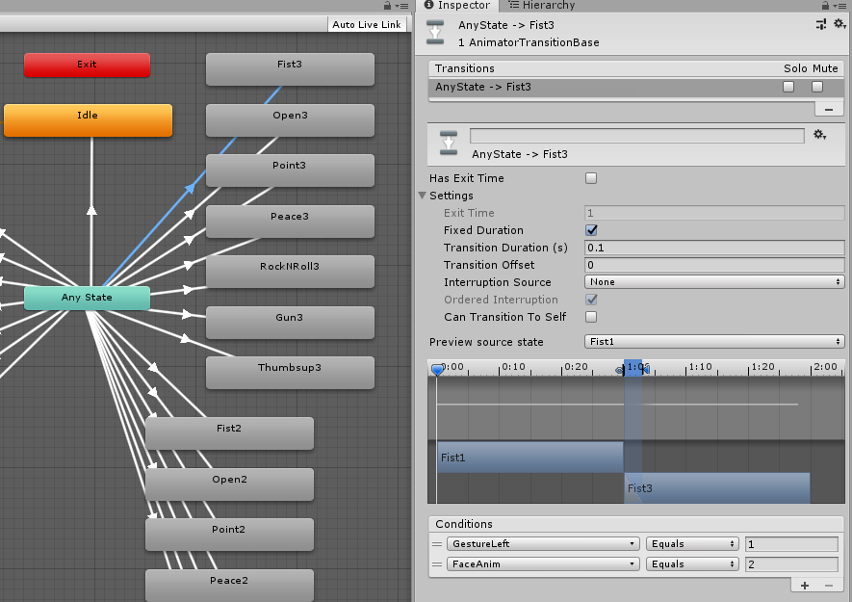Image resolution: width=852 pixels, height=602 pixels.
Task: Enable the Solo checkbox for AnyState -> Fist3
Action: pos(788,87)
